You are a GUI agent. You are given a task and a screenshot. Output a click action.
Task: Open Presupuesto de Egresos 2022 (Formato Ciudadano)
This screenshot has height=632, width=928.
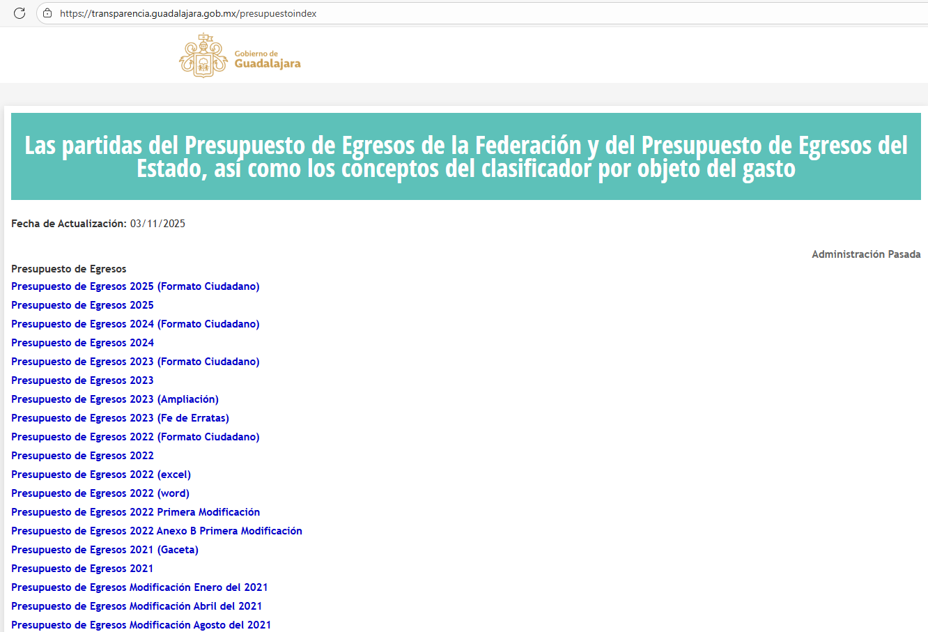click(x=135, y=437)
